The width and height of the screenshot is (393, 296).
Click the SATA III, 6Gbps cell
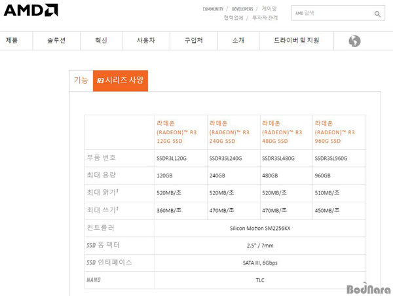coord(260,263)
